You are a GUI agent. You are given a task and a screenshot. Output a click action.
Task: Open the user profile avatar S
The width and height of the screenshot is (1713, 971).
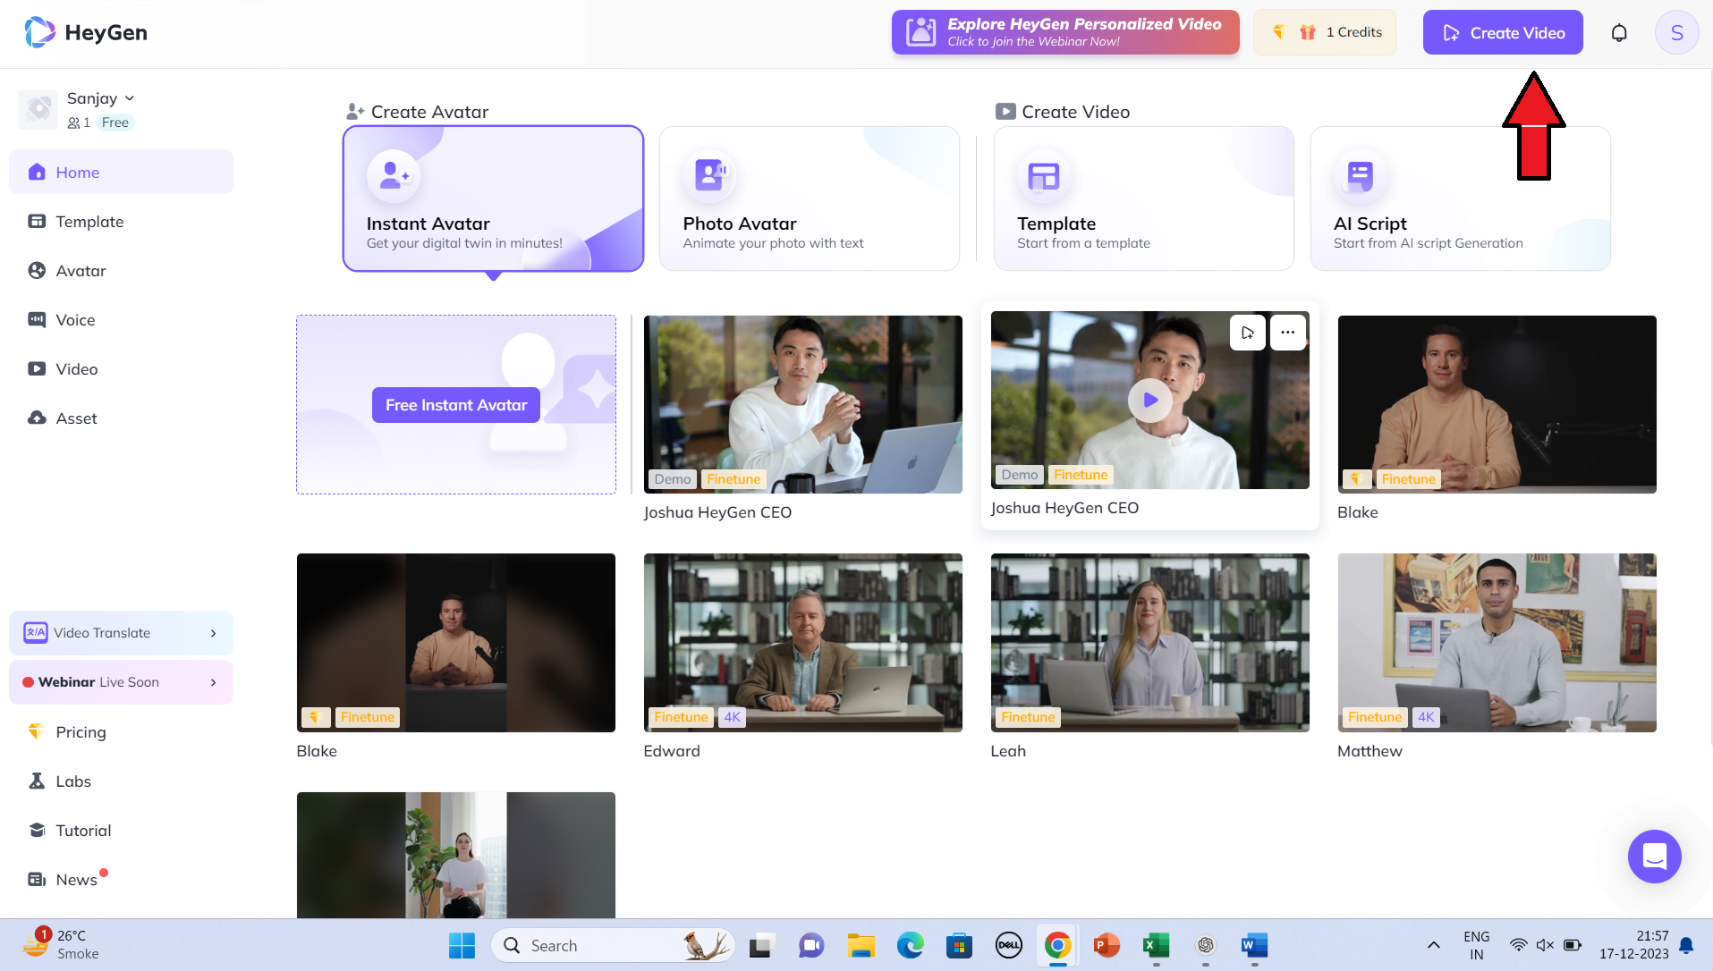(x=1676, y=33)
